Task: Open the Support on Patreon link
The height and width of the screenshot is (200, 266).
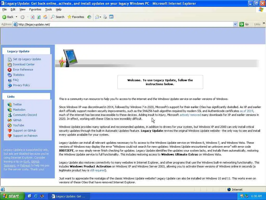Action: click(x=25, y=136)
